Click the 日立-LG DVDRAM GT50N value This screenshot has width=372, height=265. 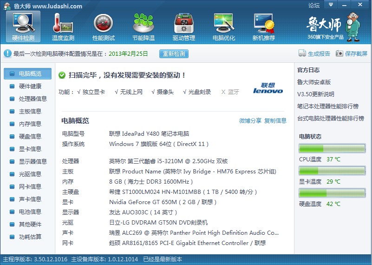coord(158,223)
